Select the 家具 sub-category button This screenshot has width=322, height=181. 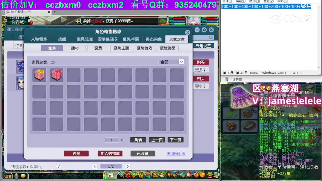click(52, 48)
